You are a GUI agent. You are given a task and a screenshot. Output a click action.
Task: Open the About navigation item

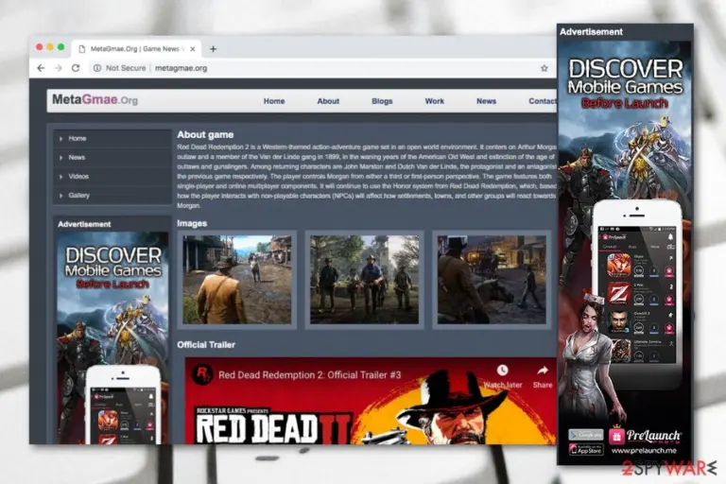coord(328,101)
